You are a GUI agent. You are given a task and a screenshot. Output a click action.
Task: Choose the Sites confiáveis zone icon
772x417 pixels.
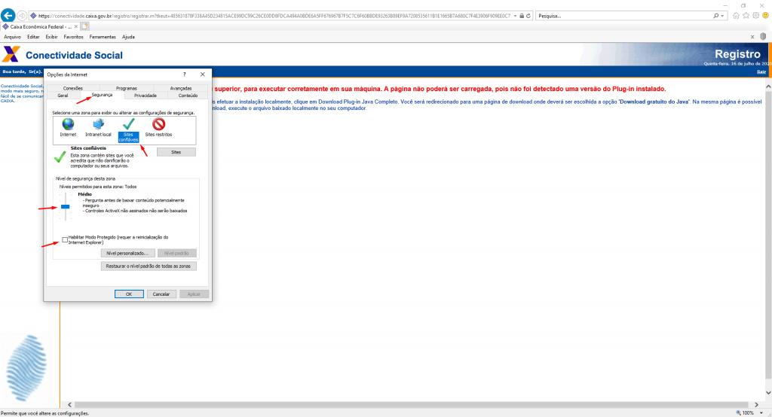[128, 124]
